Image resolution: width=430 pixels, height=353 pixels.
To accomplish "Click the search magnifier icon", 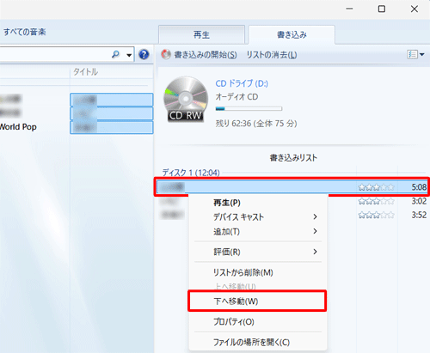I will click(115, 54).
